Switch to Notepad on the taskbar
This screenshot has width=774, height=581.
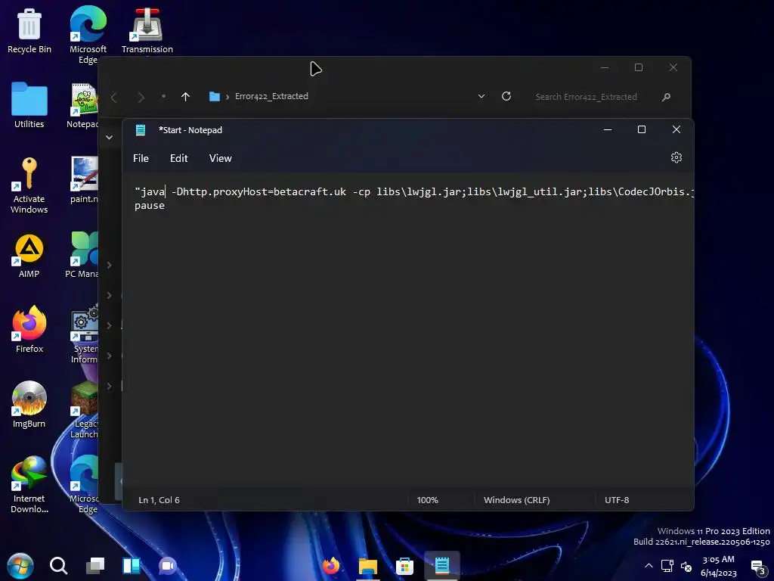tap(441, 566)
